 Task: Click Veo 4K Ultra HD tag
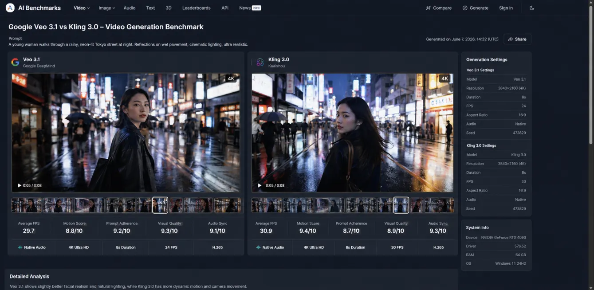pos(79,247)
